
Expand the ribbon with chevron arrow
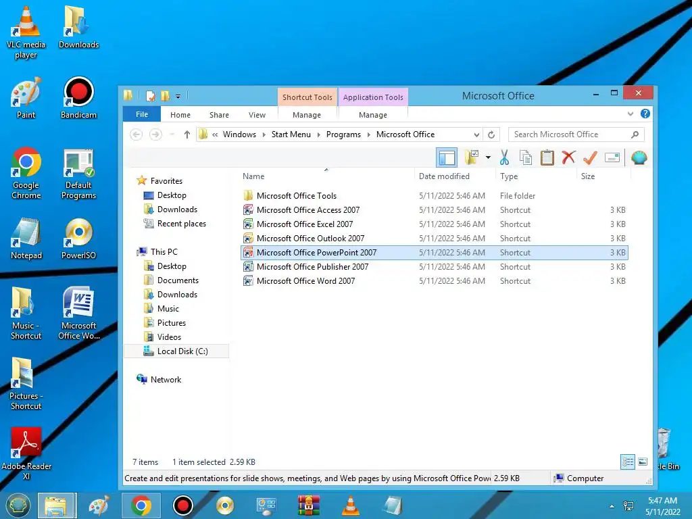tap(631, 114)
